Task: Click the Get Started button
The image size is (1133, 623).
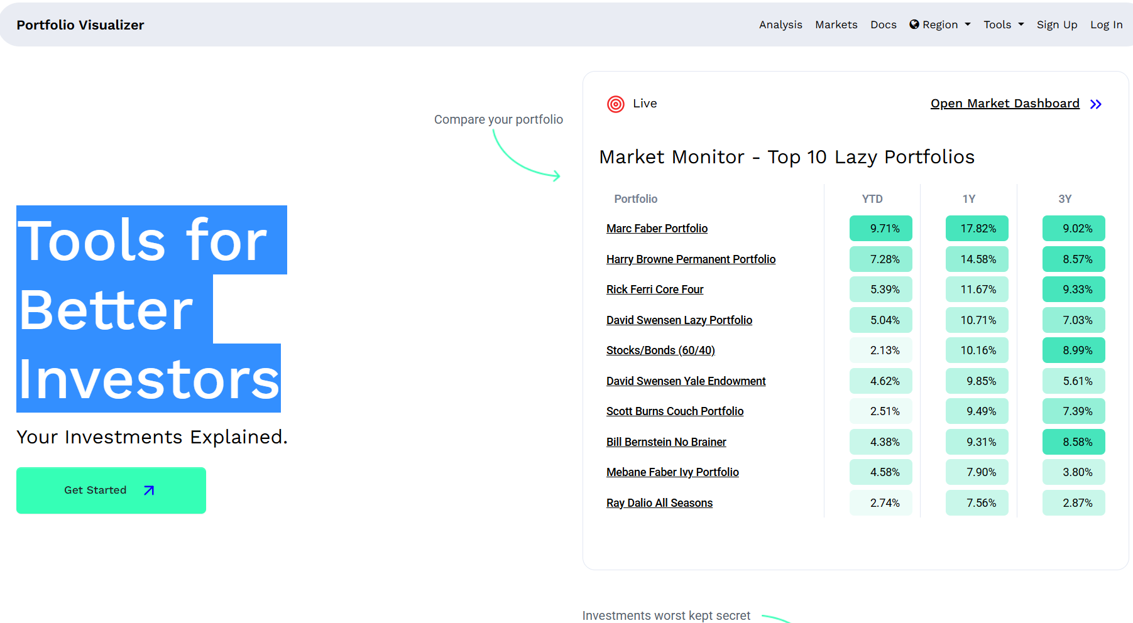Action: pyautogui.click(x=111, y=490)
